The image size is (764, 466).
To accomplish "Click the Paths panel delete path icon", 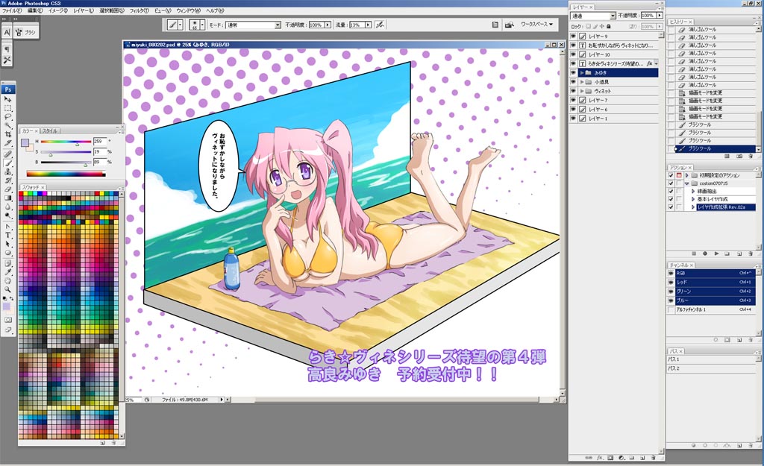I will pos(751,445).
